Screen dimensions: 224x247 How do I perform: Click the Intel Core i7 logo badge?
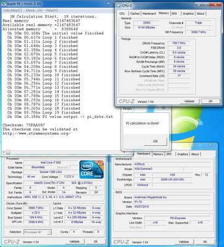(92, 170)
